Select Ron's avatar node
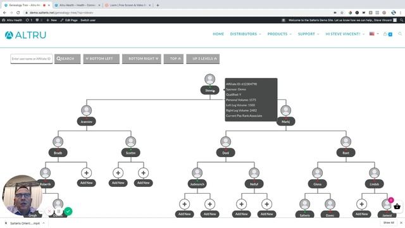Viewport: 405px width, 228px height. click(346, 142)
